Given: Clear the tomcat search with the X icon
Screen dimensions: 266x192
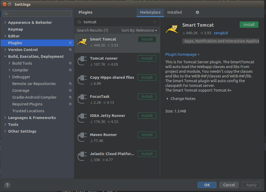Looking at the screenshot, I should [x=155, y=22].
